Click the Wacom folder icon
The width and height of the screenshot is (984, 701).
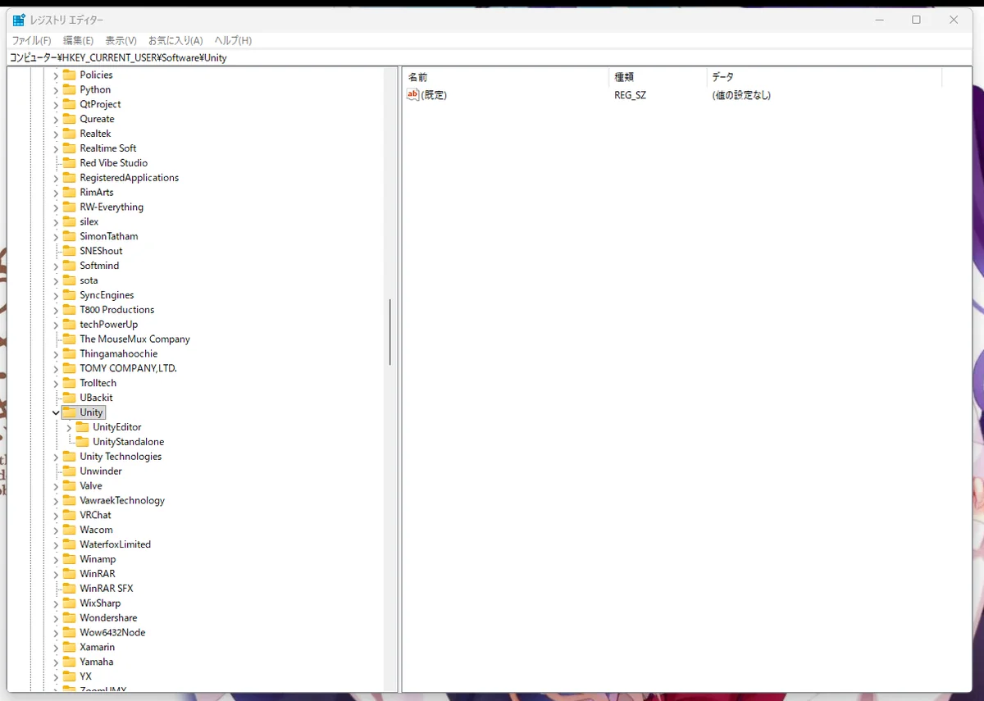[69, 530]
